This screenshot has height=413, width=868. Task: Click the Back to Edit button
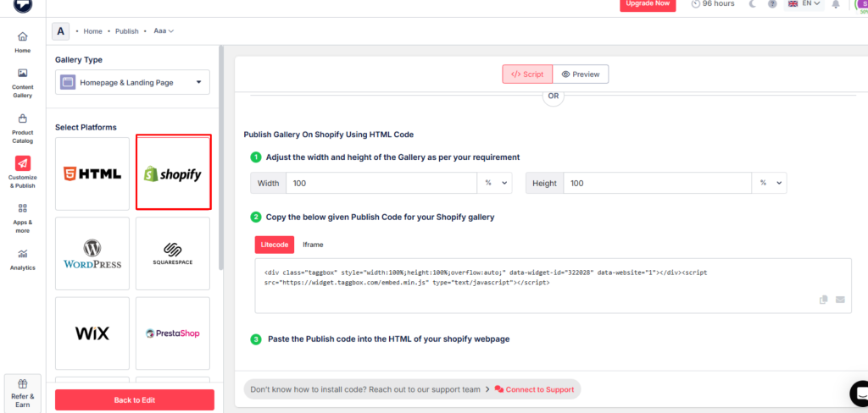coord(134,399)
